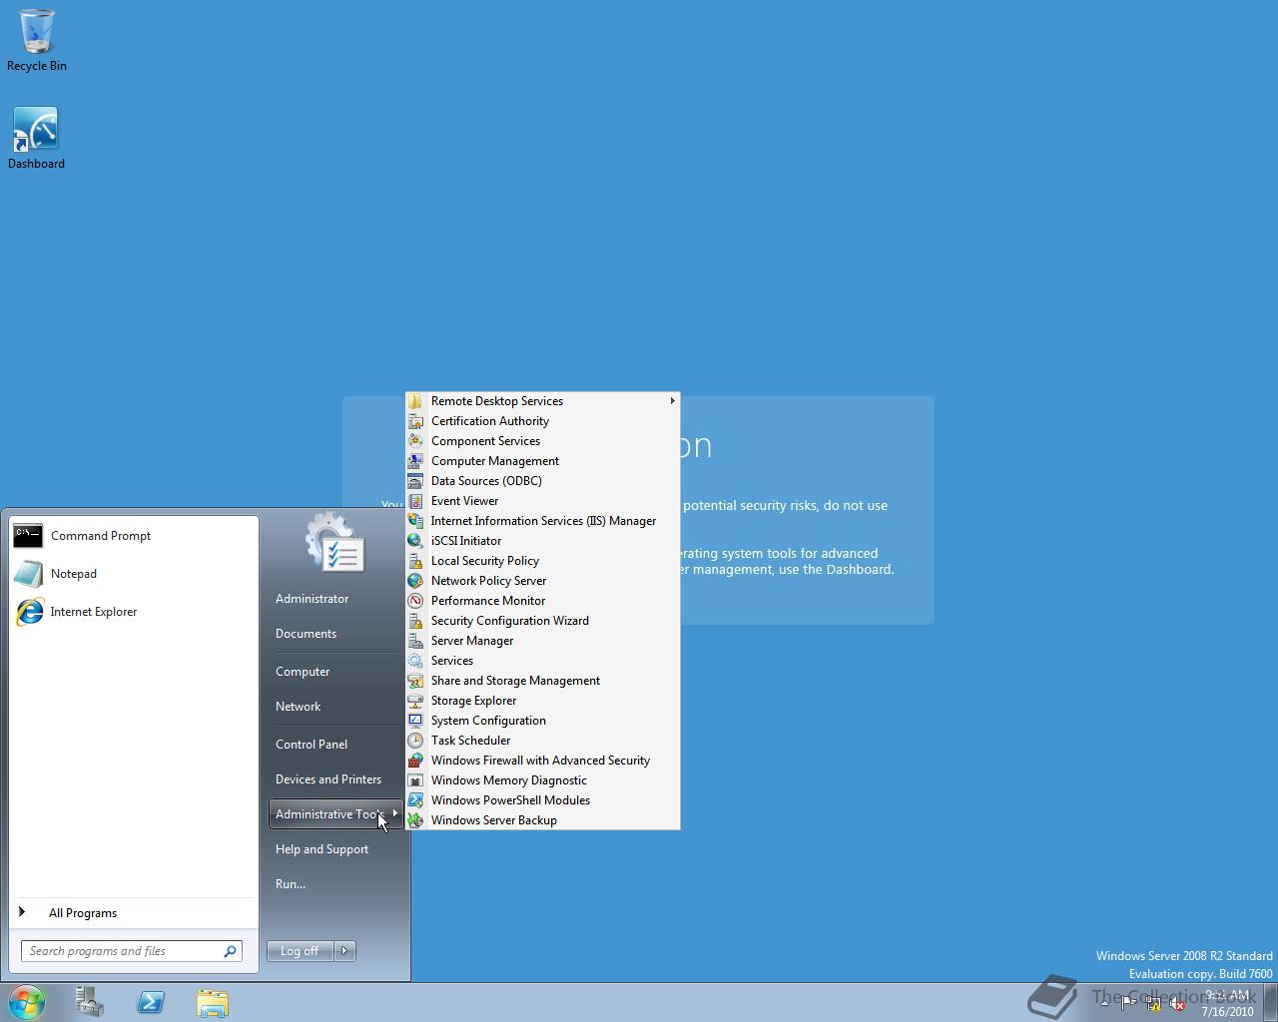Select Windows PowerShell Modules entry
The image size is (1278, 1022).
pyautogui.click(x=542, y=800)
